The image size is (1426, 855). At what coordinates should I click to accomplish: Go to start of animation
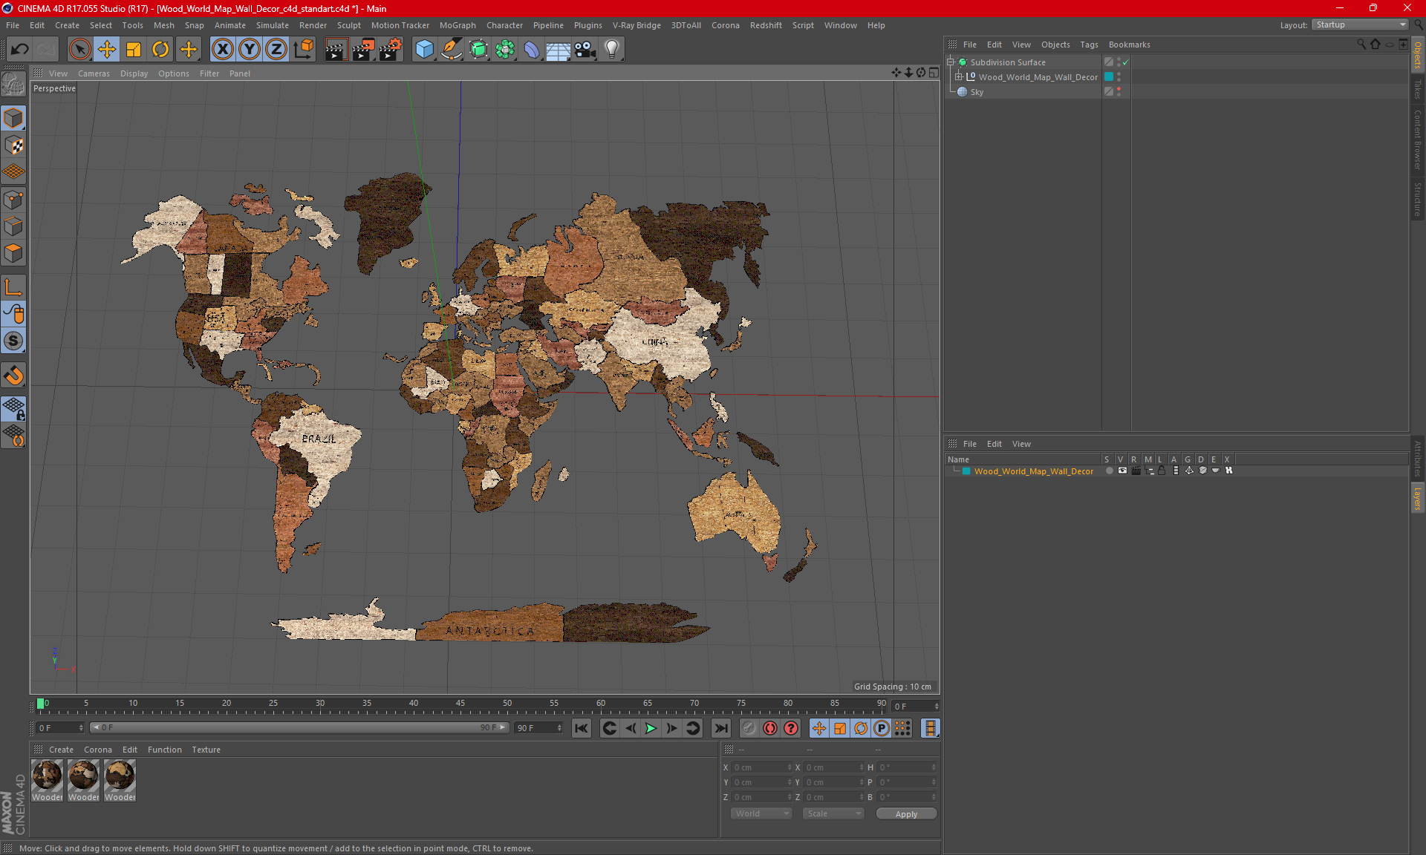click(582, 728)
